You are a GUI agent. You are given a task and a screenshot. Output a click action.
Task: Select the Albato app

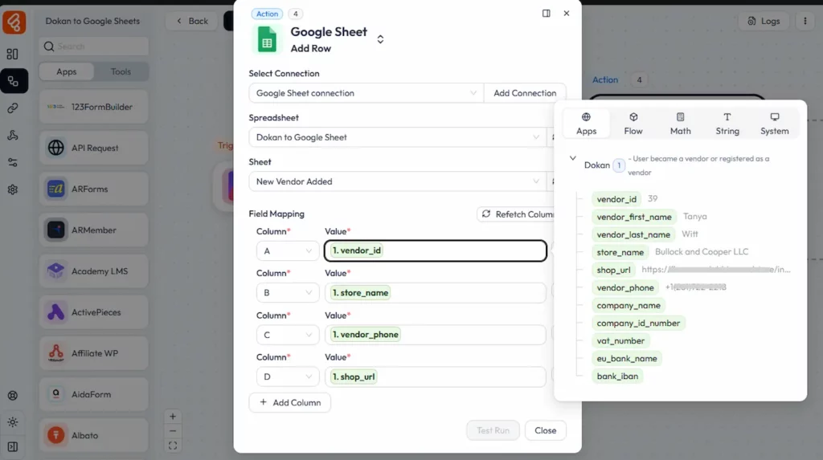pyautogui.click(x=93, y=435)
